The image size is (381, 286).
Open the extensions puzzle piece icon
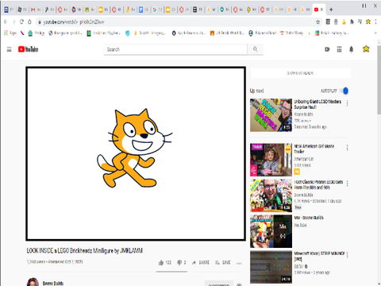coord(352,21)
